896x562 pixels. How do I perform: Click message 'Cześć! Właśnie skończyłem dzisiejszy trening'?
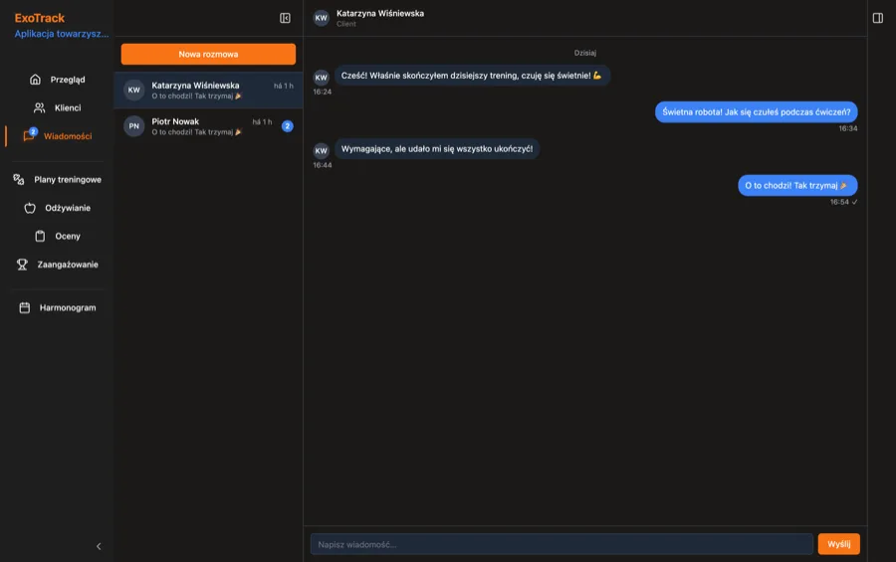472,76
